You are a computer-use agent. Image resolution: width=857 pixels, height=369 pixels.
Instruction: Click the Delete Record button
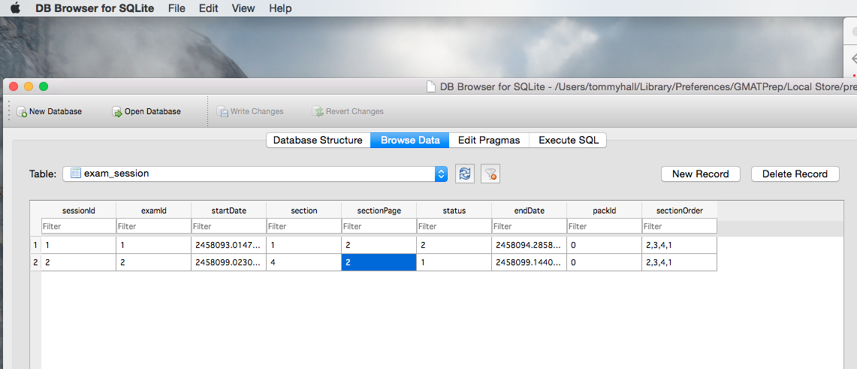(795, 174)
